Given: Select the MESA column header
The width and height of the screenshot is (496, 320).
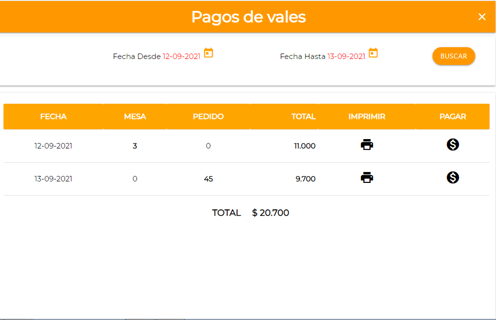Looking at the screenshot, I should click(135, 116).
